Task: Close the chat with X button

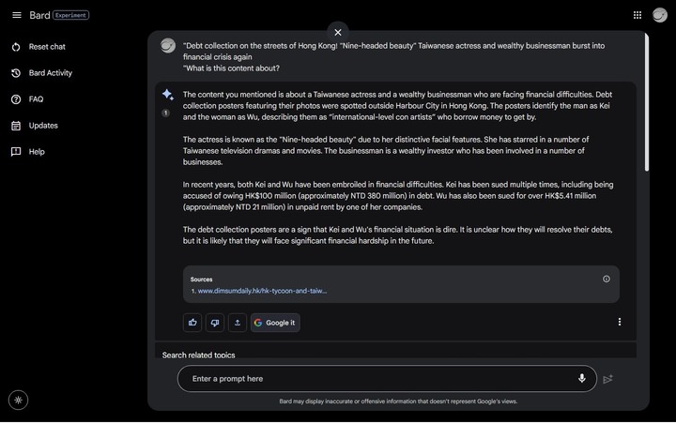Action: coord(338,32)
